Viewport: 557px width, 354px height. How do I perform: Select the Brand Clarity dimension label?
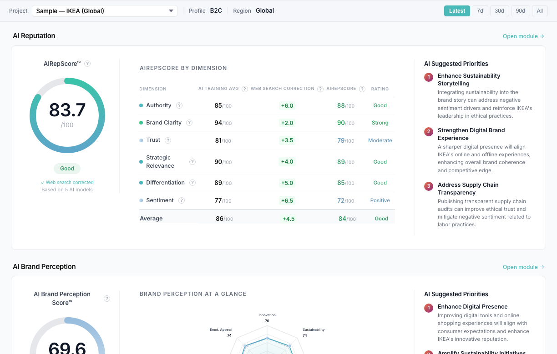[x=164, y=123]
